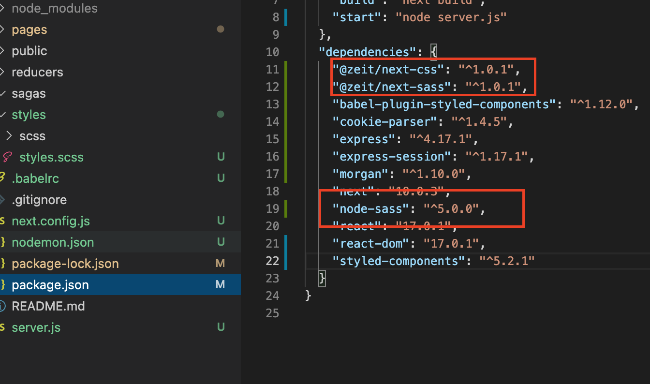Open README.md file
This screenshot has width=650, height=384.
(120, 306)
